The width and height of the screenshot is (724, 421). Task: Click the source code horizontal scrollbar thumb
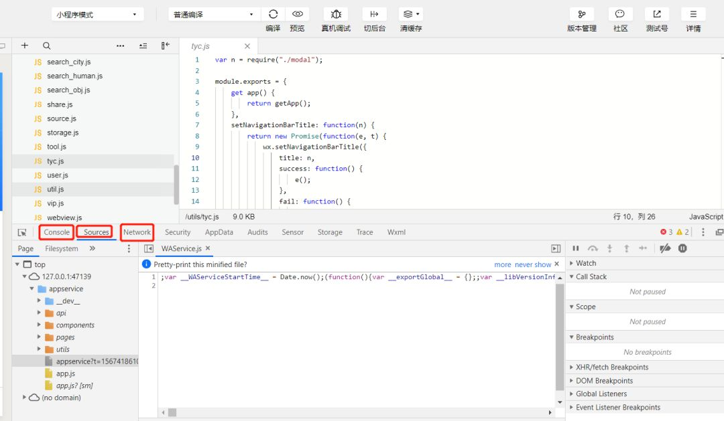172,412
